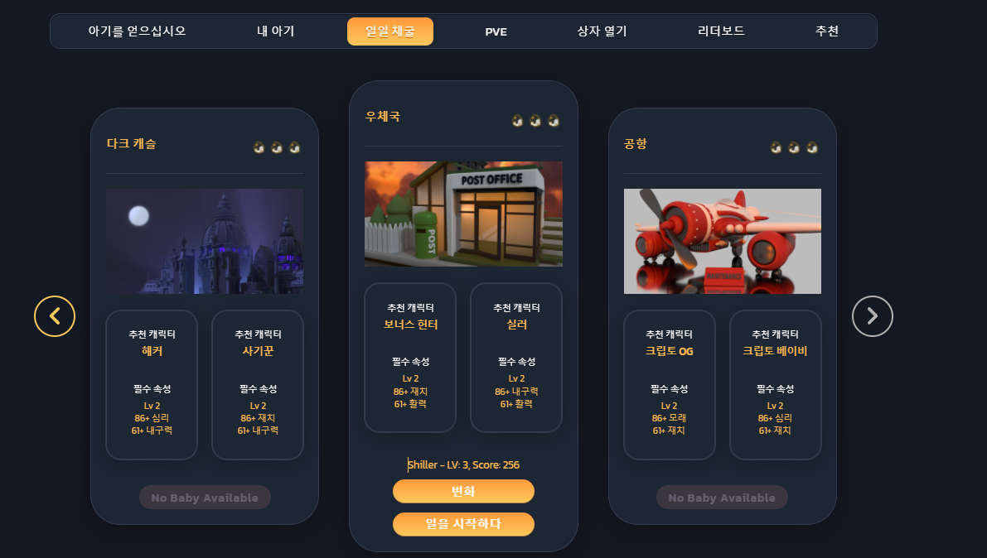This screenshot has height=558, width=987.
Task: Click first star icon on 우체국 card
Action: pyautogui.click(x=517, y=120)
